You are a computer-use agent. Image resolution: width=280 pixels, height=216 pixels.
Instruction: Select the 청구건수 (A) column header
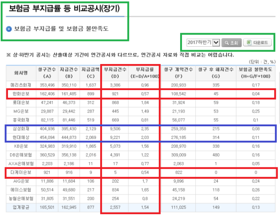pyautogui.click(x=47, y=73)
